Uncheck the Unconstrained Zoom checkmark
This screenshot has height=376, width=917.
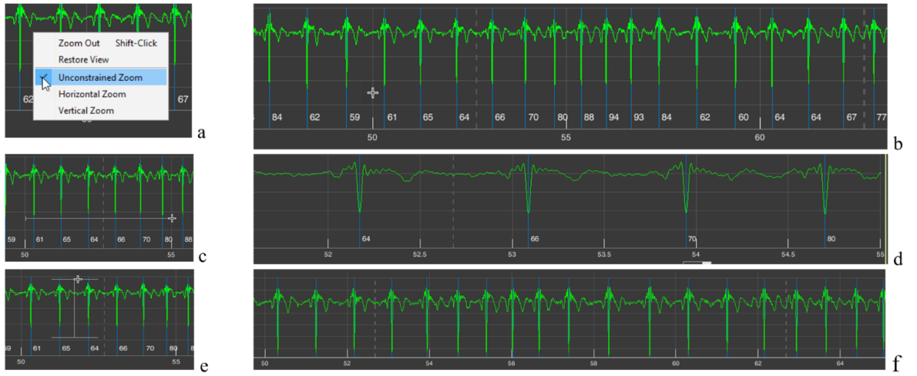44,77
